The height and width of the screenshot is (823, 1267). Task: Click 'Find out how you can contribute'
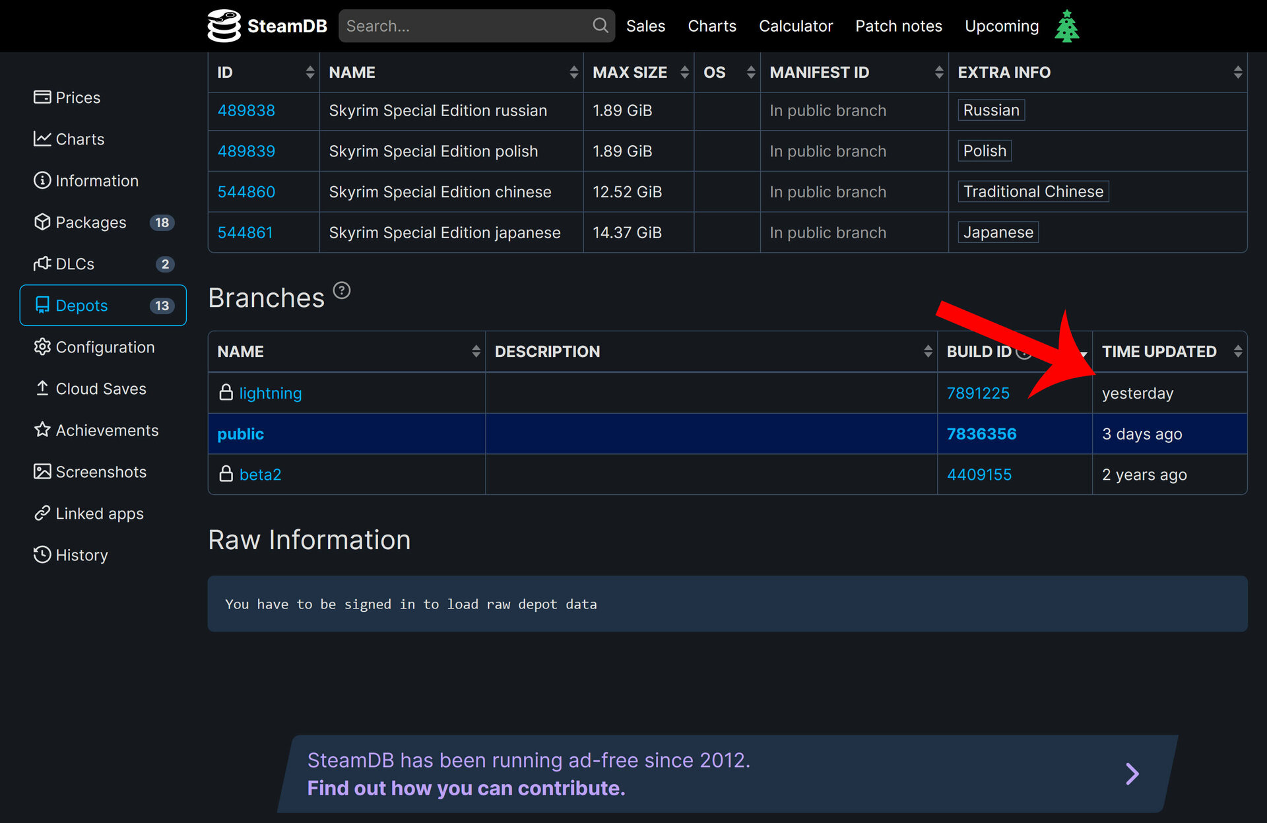(466, 788)
